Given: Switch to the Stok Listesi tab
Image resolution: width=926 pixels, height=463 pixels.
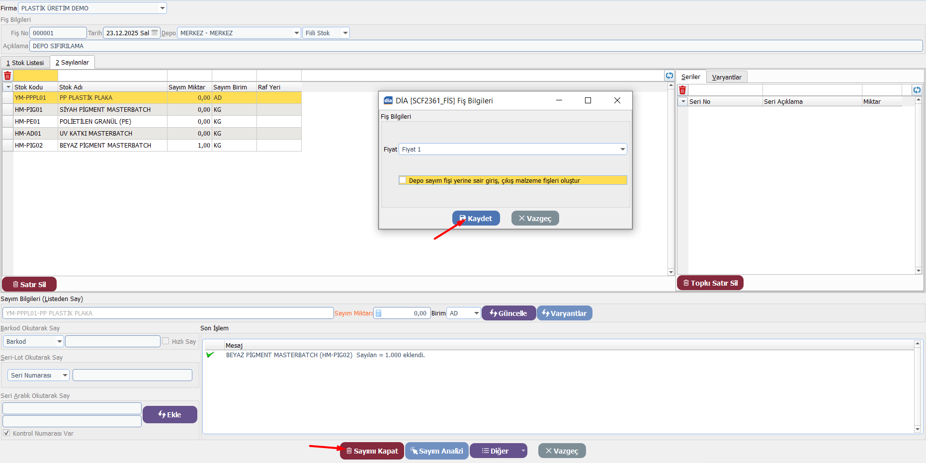Looking at the screenshot, I should 25,63.
